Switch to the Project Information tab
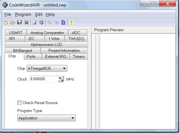 click(64, 50)
